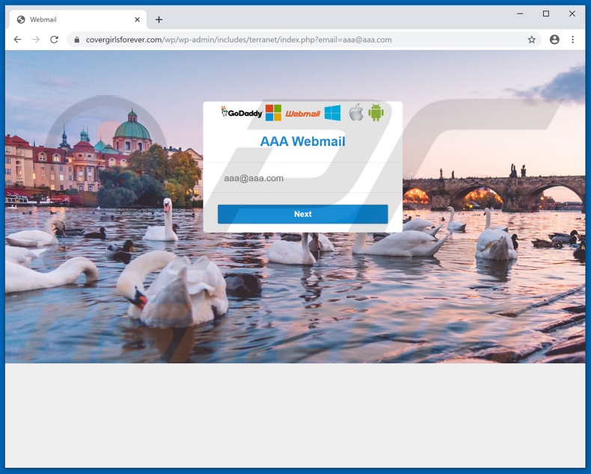Click the GoDaddy logo
This screenshot has width=591, height=474.
pos(242,112)
